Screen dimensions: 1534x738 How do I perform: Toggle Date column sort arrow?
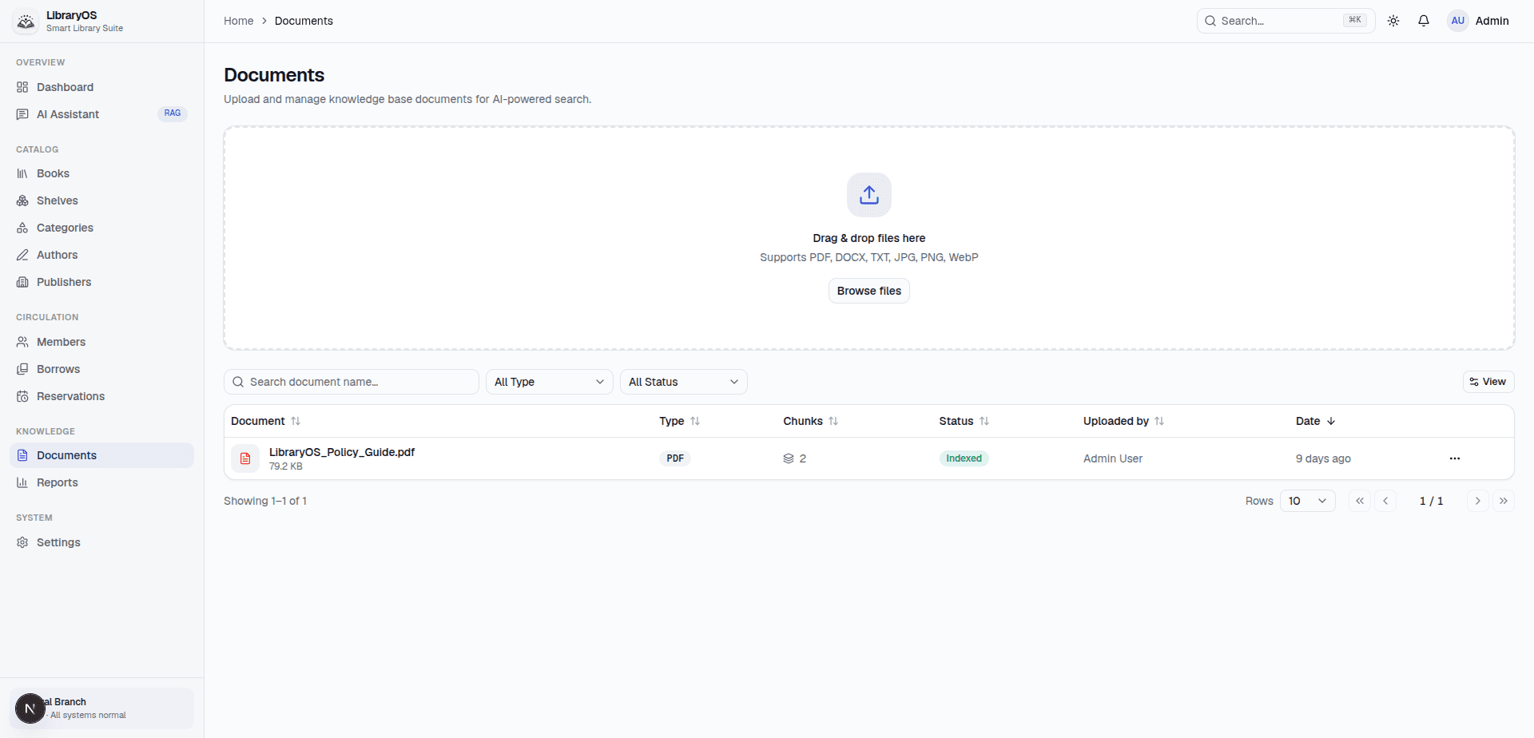pyautogui.click(x=1331, y=421)
